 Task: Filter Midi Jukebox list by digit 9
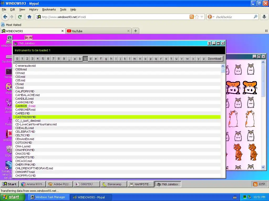pos(64,59)
